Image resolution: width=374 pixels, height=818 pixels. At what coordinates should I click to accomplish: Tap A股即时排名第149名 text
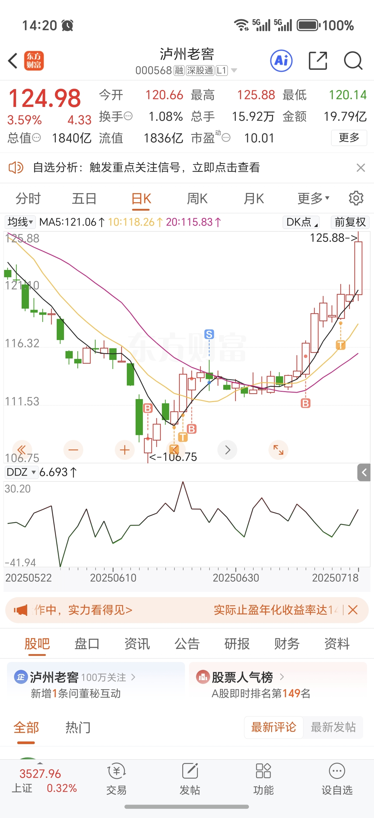[x=261, y=693]
